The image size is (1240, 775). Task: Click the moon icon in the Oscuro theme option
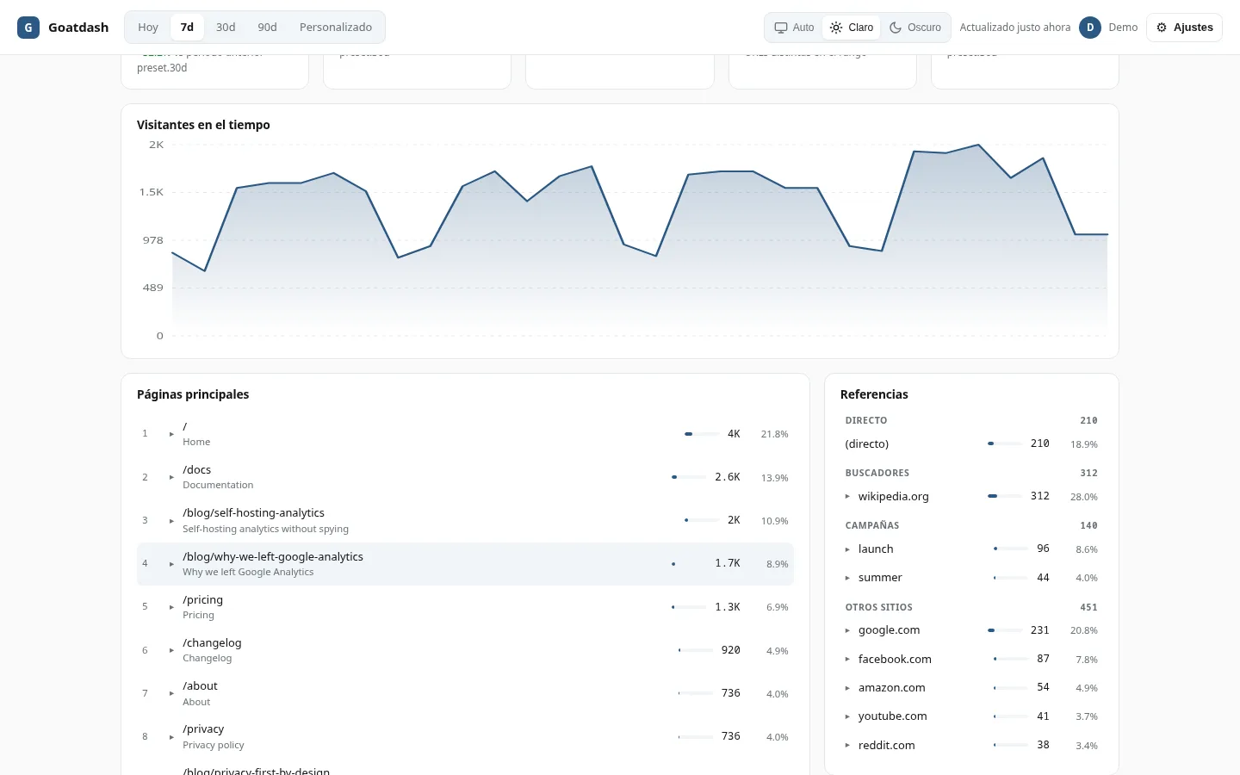click(x=896, y=28)
